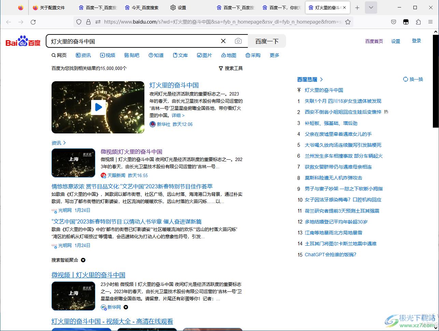Image resolution: width=439 pixels, height=331 pixels.
Task: Select the 采购 search category
Action: point(253,55)
